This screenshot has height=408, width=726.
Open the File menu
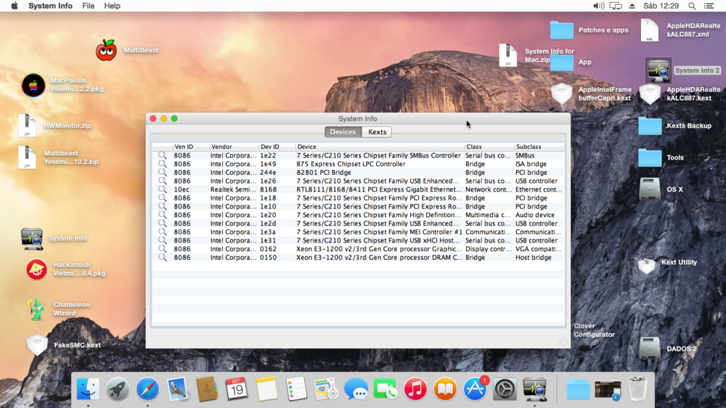coord(88,6)
